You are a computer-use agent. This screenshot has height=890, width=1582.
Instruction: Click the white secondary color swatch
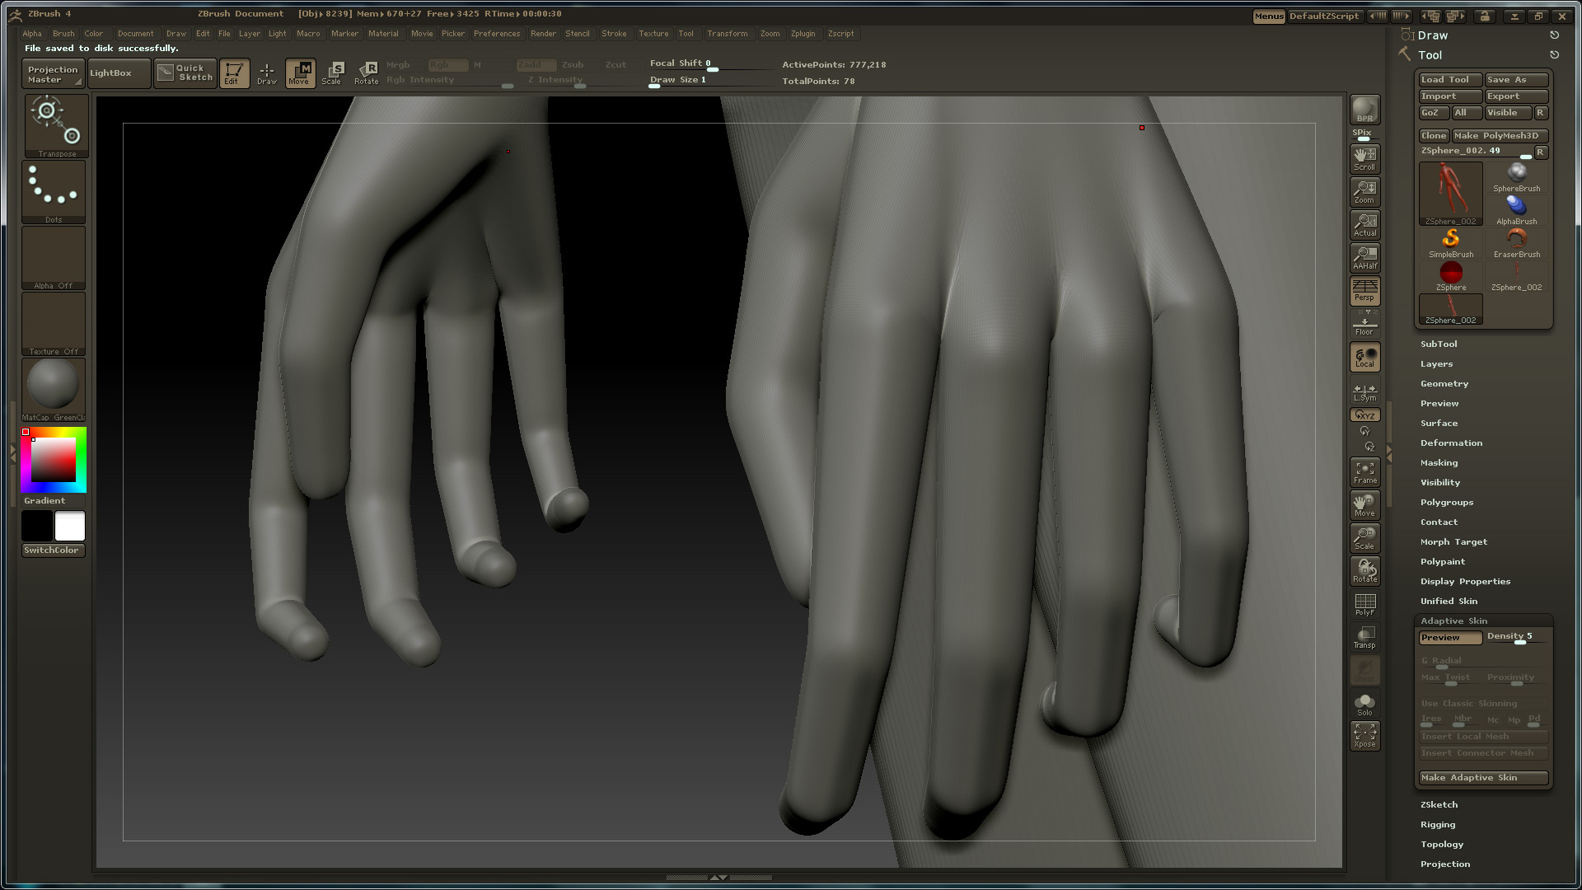coord(70,526)
